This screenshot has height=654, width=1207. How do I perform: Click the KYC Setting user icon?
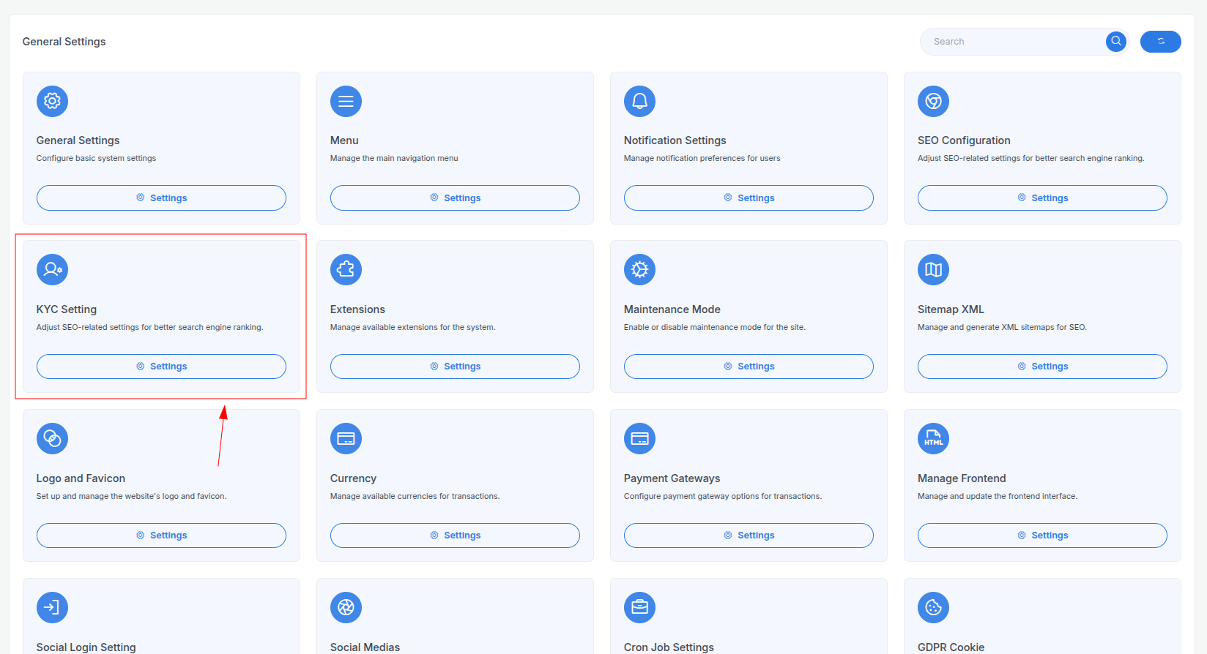click(52, 269)
